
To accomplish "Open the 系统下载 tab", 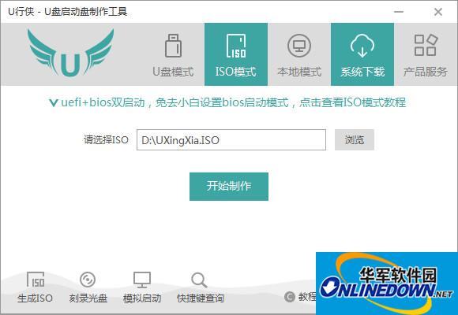I will [x=362, y=54].
